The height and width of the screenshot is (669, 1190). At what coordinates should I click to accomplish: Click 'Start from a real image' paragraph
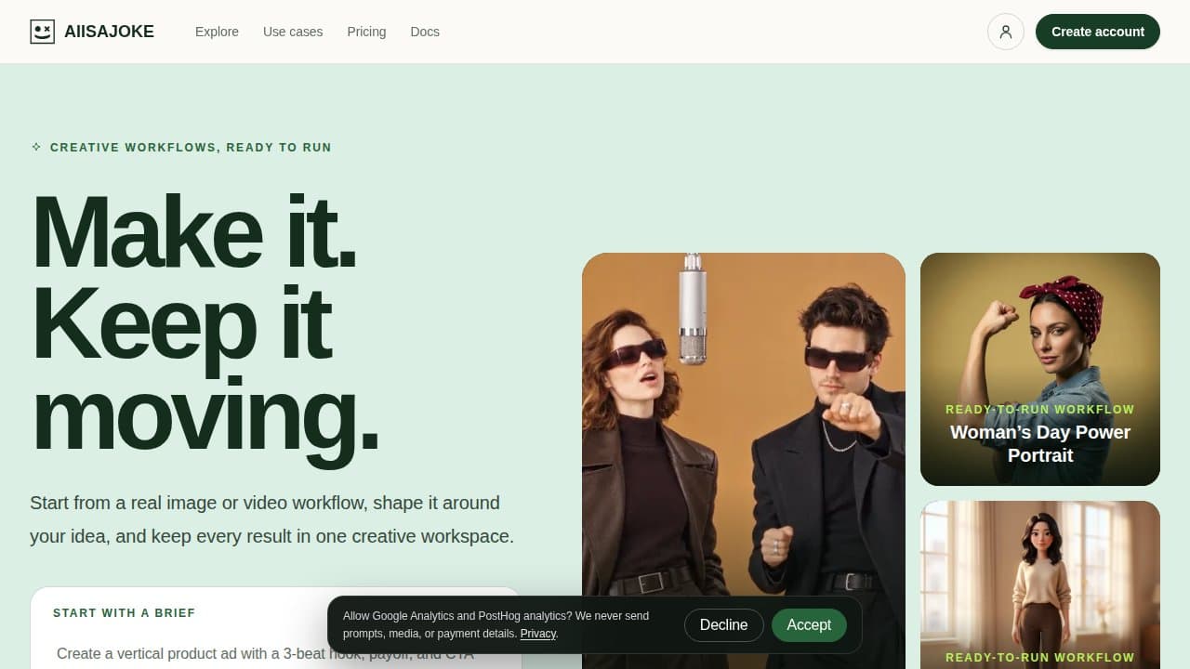271,519
